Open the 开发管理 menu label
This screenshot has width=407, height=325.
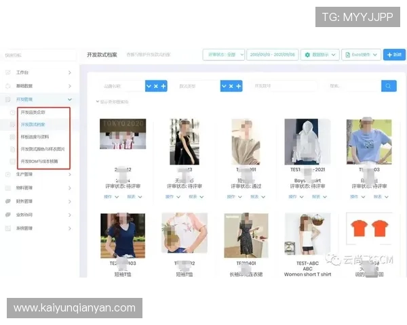(x=24, y=100)
